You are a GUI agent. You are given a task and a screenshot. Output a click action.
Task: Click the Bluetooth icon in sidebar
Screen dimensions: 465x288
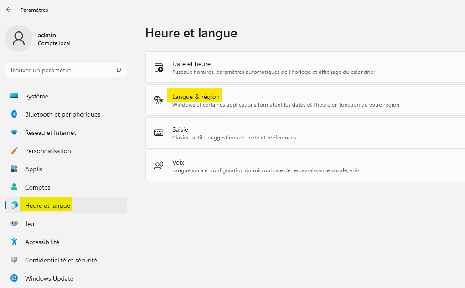tap(14, 114)
